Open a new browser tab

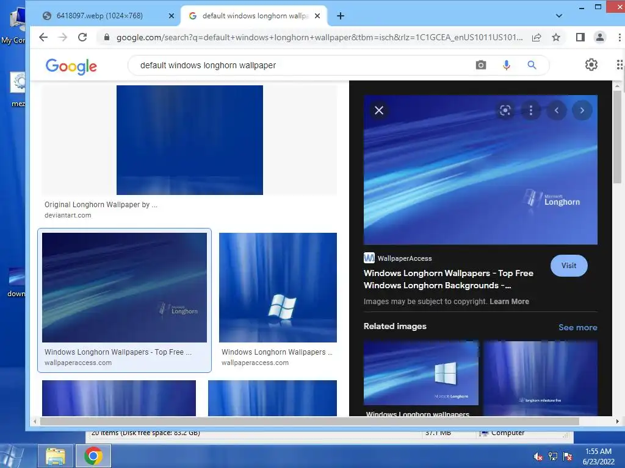(341, 16)
